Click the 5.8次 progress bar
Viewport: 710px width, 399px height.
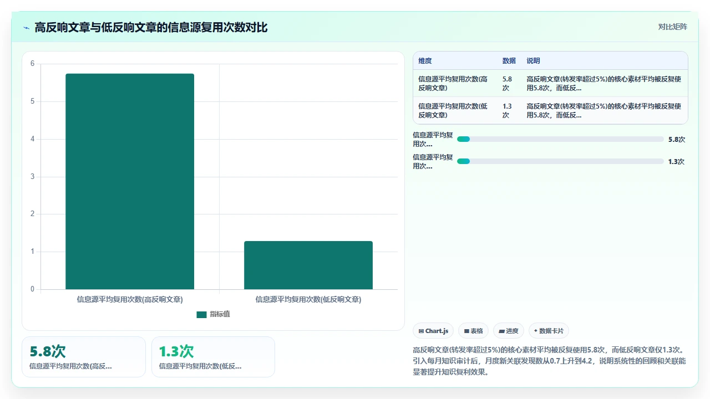tap(560, 139)
